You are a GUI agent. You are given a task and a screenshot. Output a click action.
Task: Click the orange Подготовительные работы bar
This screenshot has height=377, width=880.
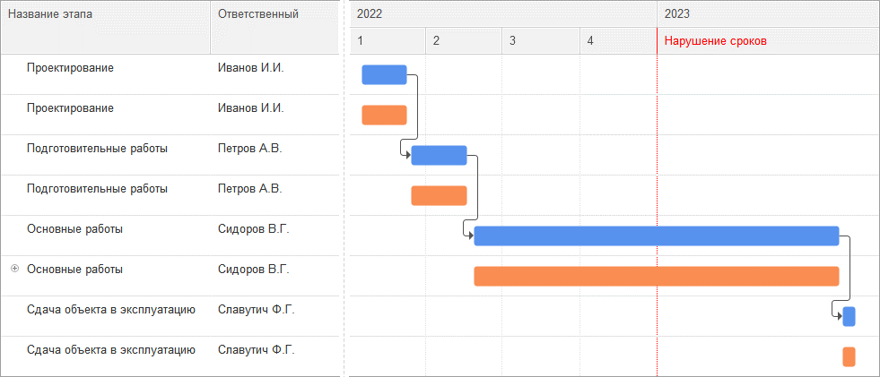click(x=439, y=195)
